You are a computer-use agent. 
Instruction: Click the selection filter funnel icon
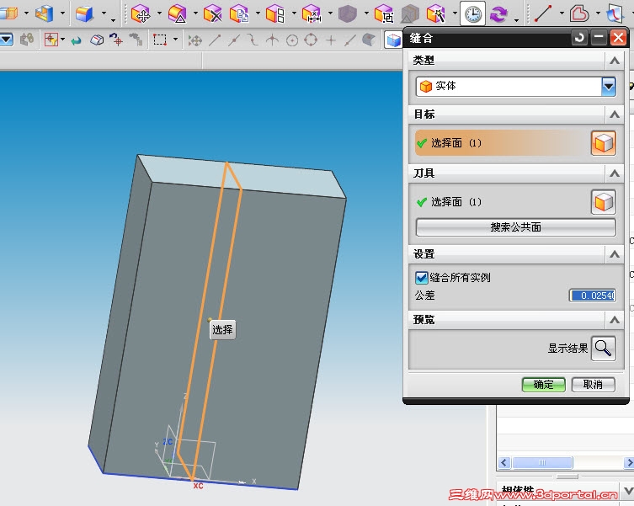pyautogui.click(x=51, y=40)
